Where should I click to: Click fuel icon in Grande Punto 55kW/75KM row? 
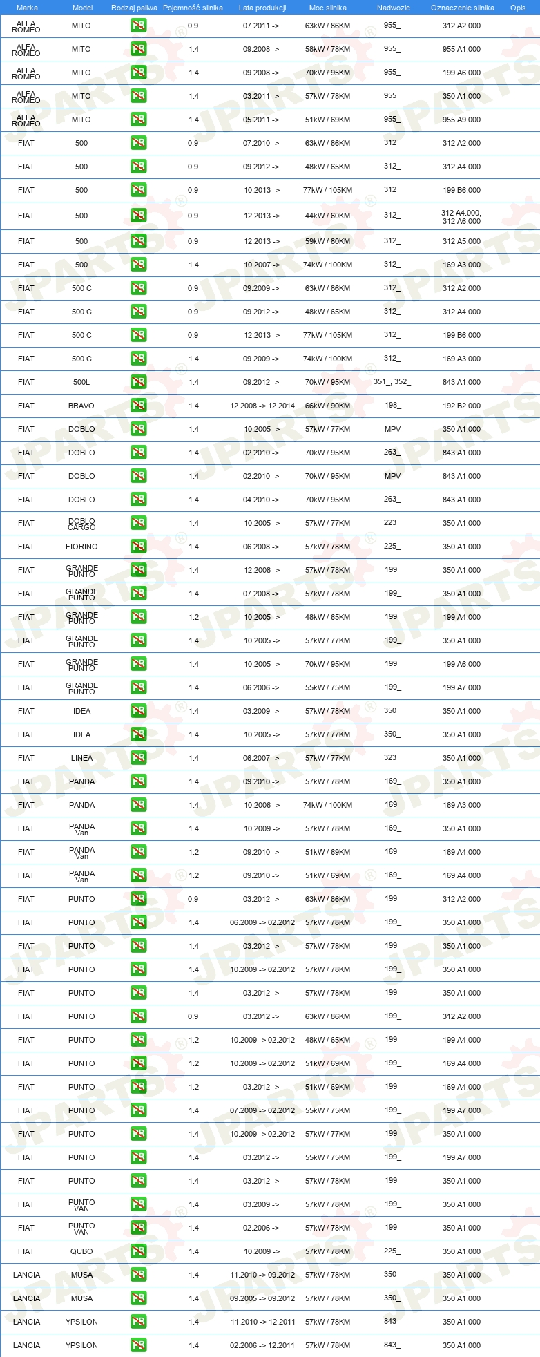click(x=138, y=687)
